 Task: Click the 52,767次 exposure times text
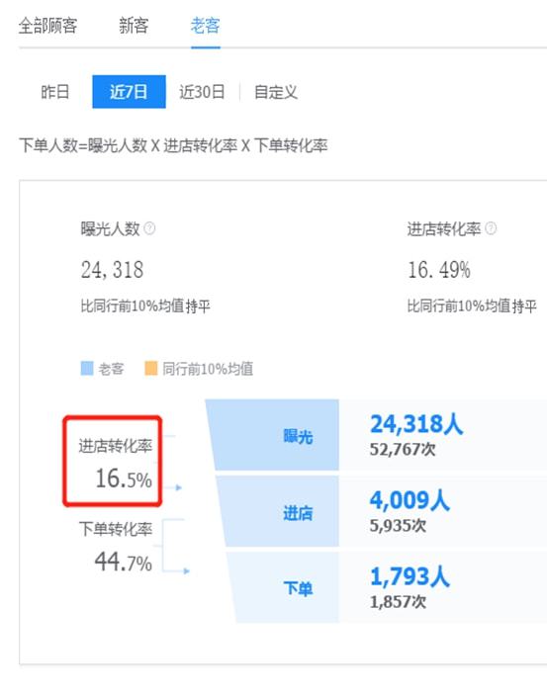coord(403,449)
